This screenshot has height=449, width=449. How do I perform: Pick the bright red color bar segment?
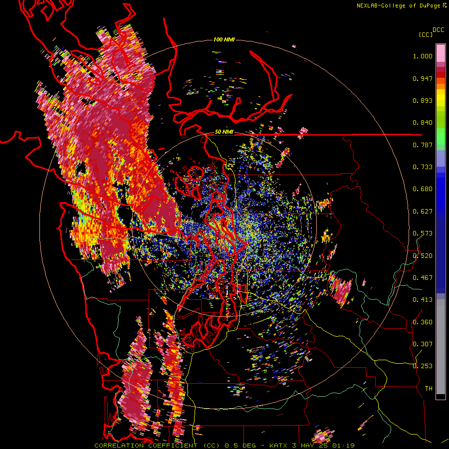tap(441, 75)
